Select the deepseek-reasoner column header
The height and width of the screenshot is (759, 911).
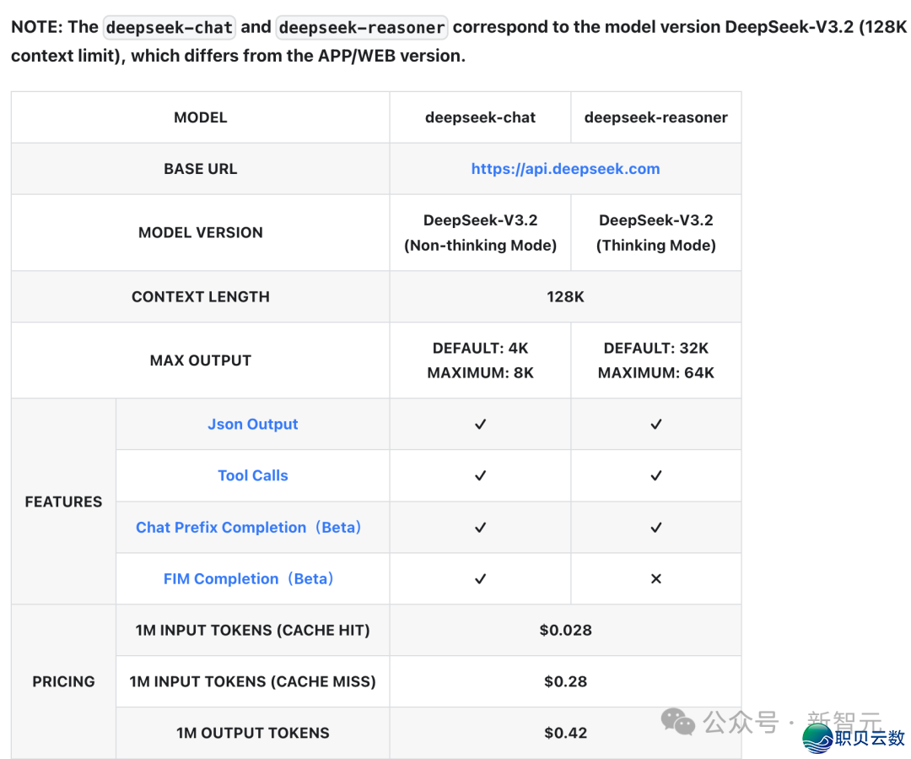(656, 117)
